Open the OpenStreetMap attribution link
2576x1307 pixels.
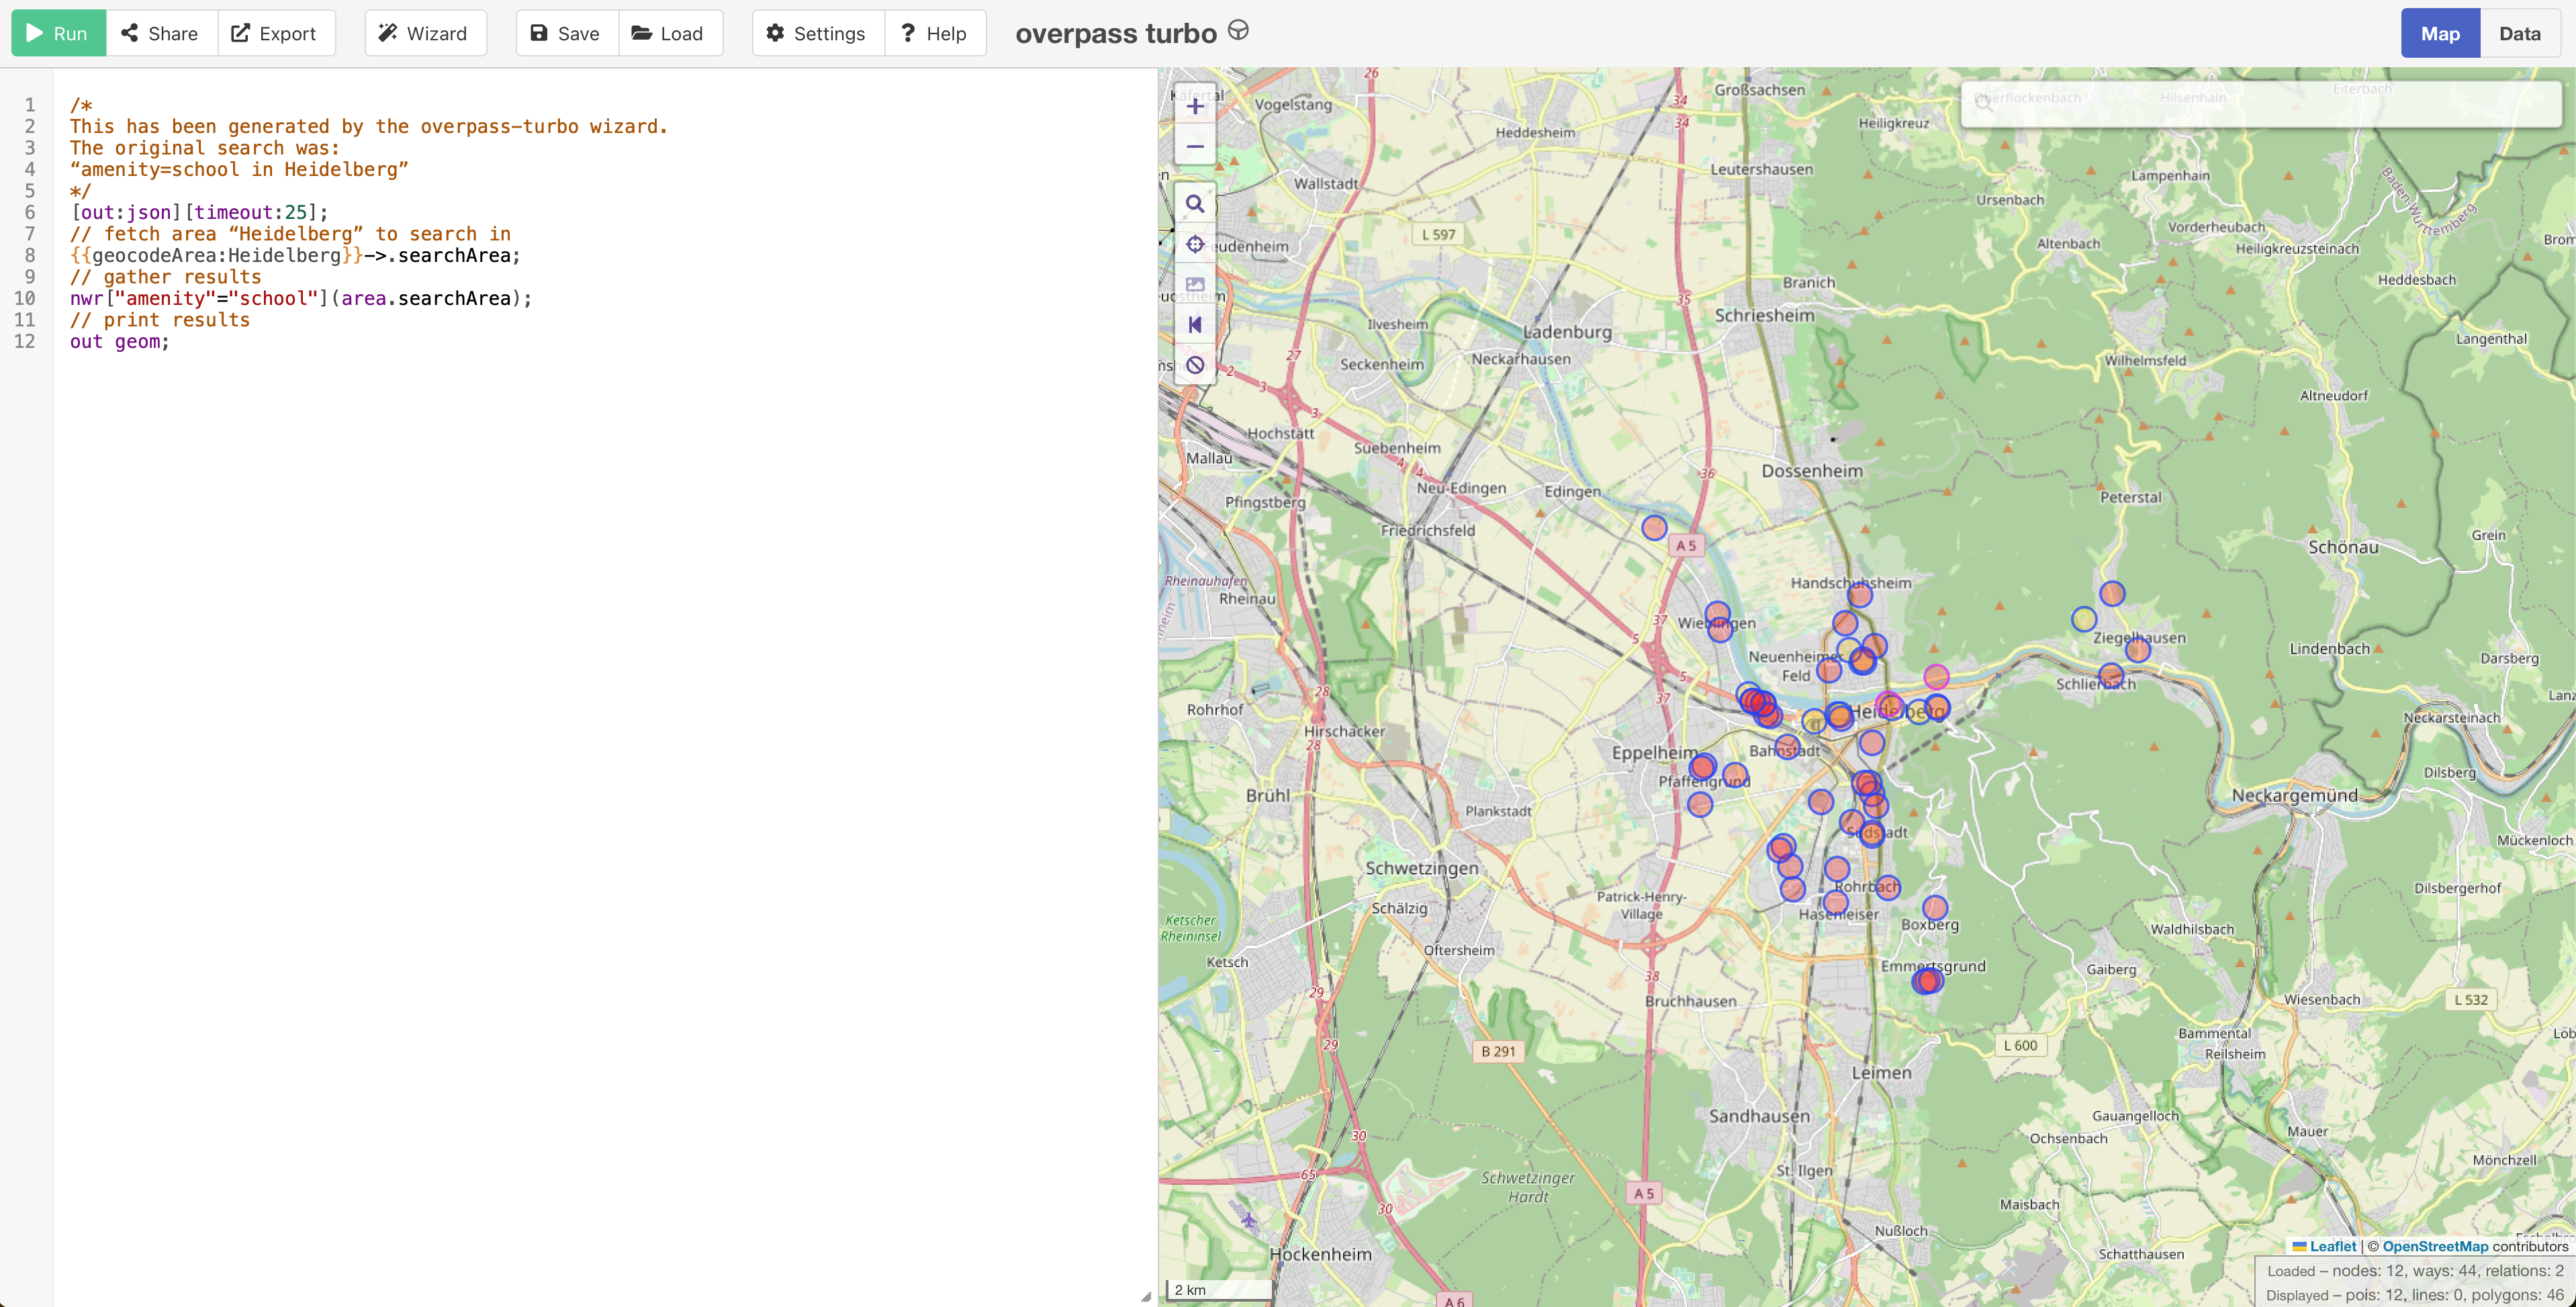pyautogui.click(x=2434, y=1246)
